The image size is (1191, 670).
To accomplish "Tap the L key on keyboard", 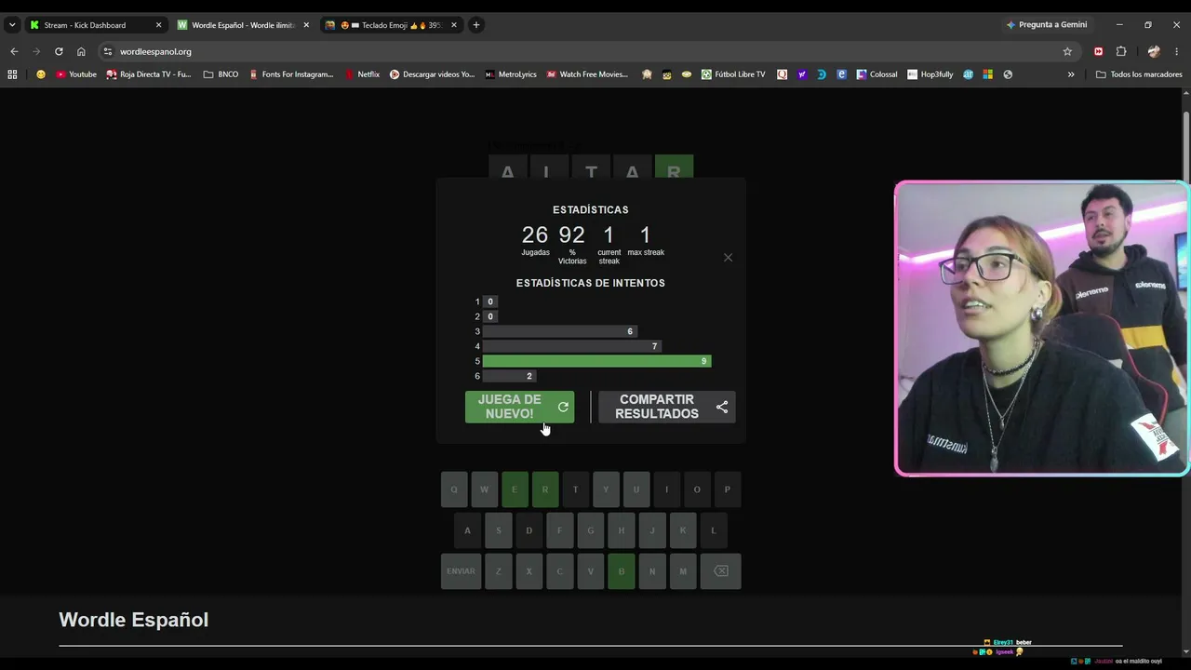I will [714, 530].
